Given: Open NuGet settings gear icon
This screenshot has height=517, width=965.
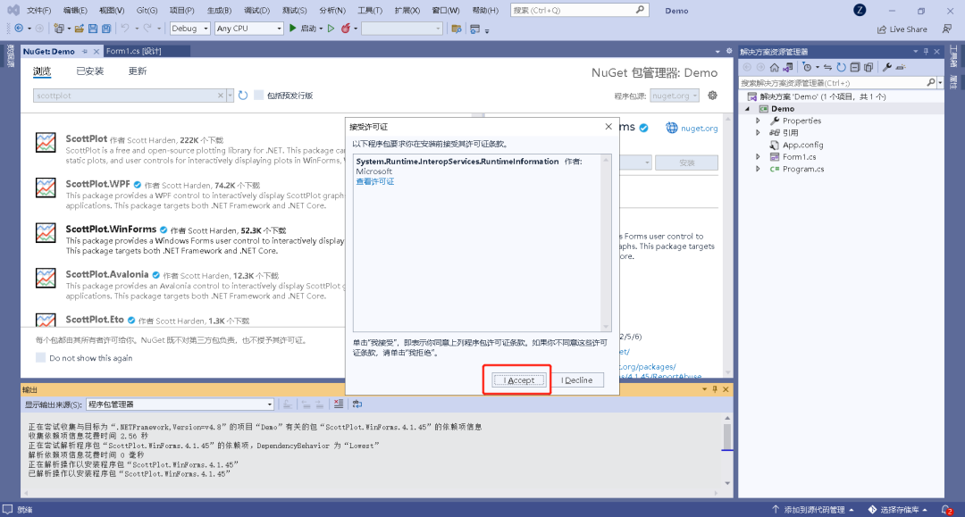Looking at the screenshot, I should pyautogui.click(x=712, y=96).
